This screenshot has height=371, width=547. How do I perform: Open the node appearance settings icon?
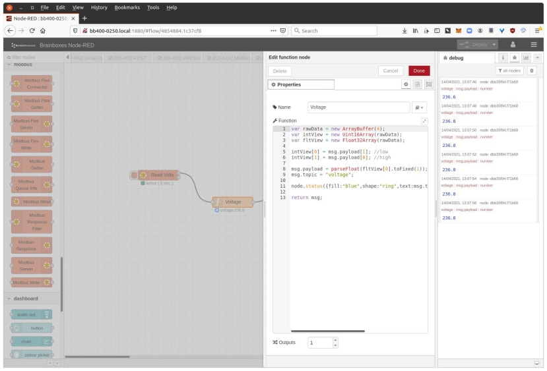click(429, 84)
